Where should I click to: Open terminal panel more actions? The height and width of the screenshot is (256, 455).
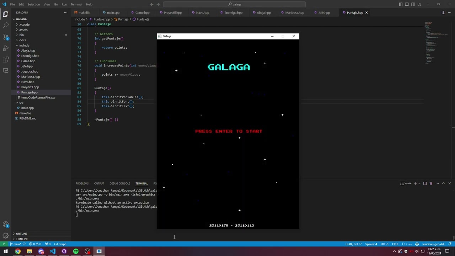[x=437, y=183]
